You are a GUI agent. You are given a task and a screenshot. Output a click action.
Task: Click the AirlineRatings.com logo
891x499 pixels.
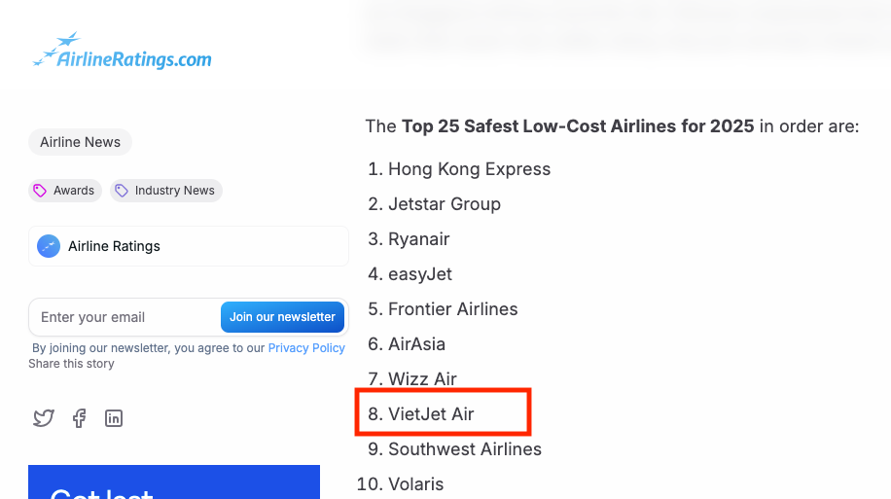pos(123,51)
